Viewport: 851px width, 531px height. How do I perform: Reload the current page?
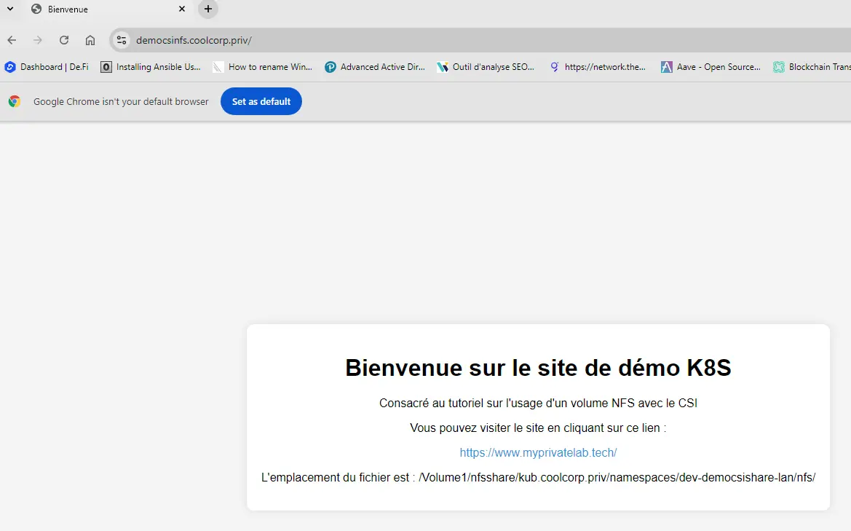click(64, 40)
